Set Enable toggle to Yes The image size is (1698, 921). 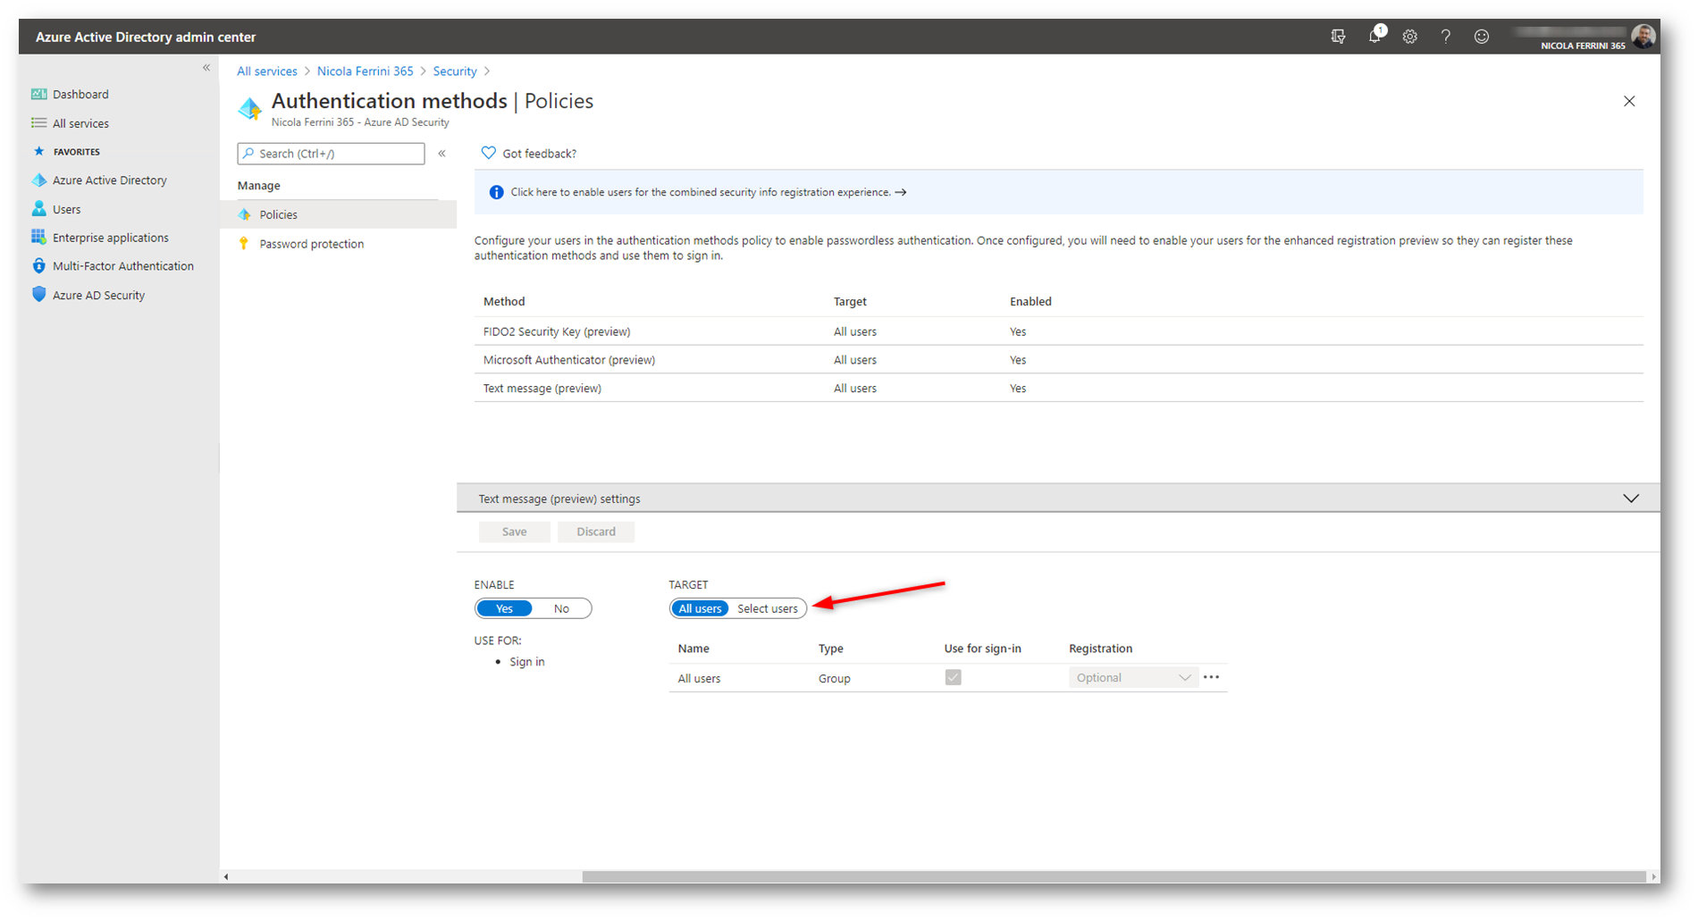(x=505, y=608)
